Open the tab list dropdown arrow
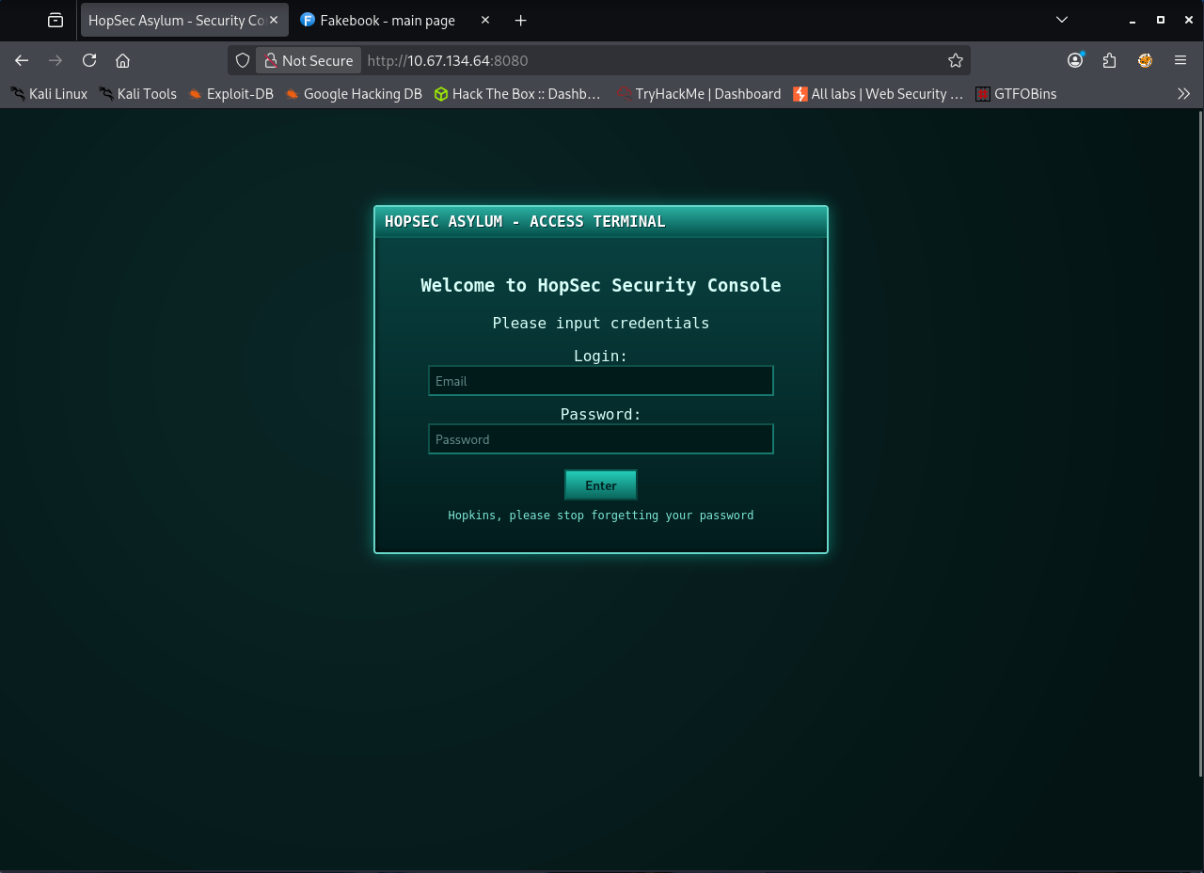 tap(1061, 20)
